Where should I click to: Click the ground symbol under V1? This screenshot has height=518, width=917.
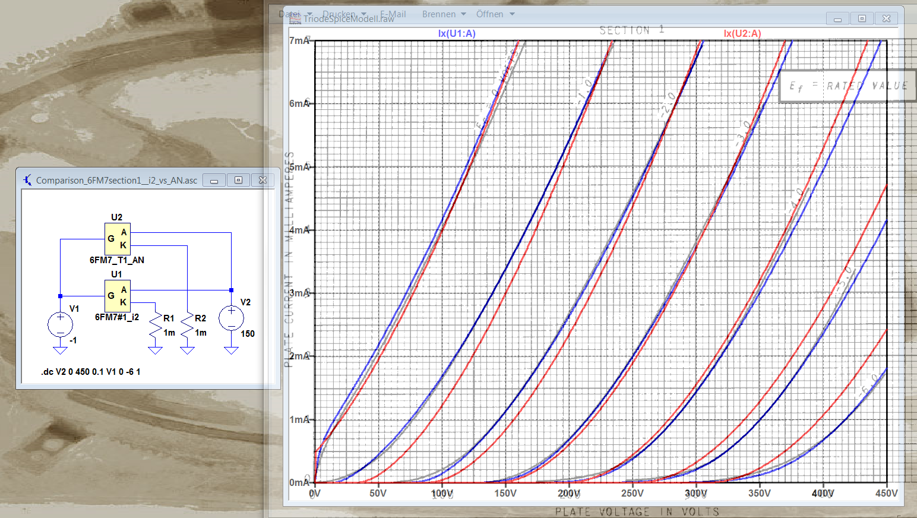click(60, 350)
